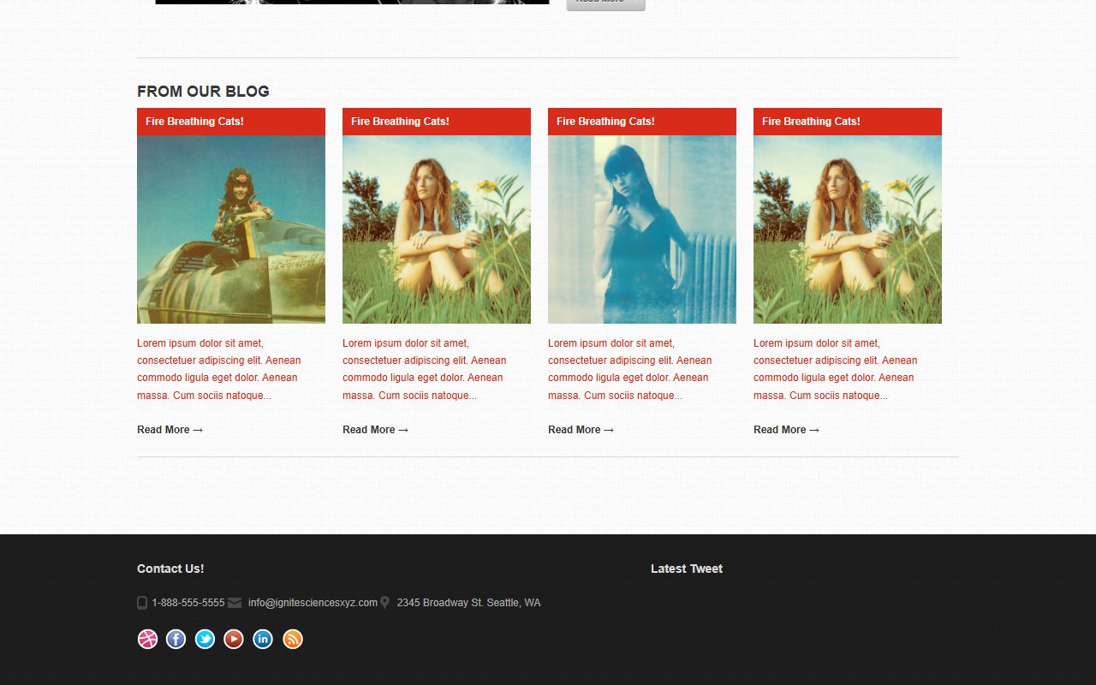1096x685 pixels.
Task: Open the airplane cockpit photo thumbnail
Action: [x=231, y=229]
